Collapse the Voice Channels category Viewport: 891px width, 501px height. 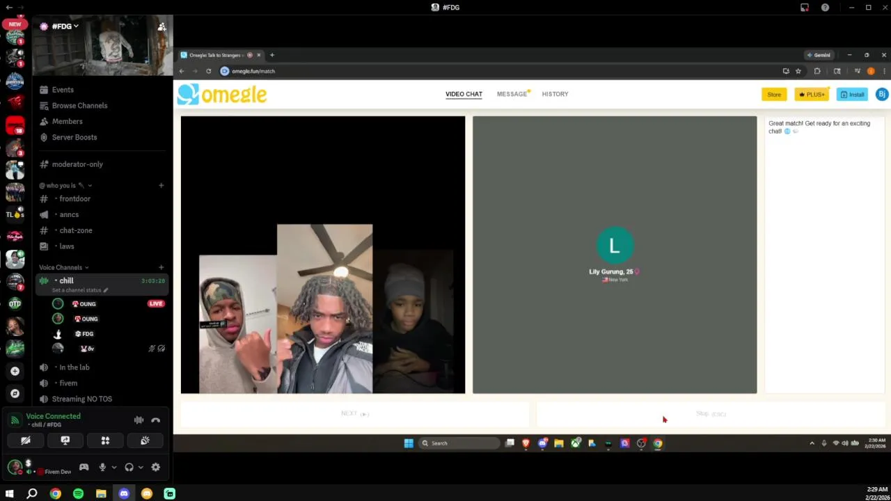coord(63,267)
